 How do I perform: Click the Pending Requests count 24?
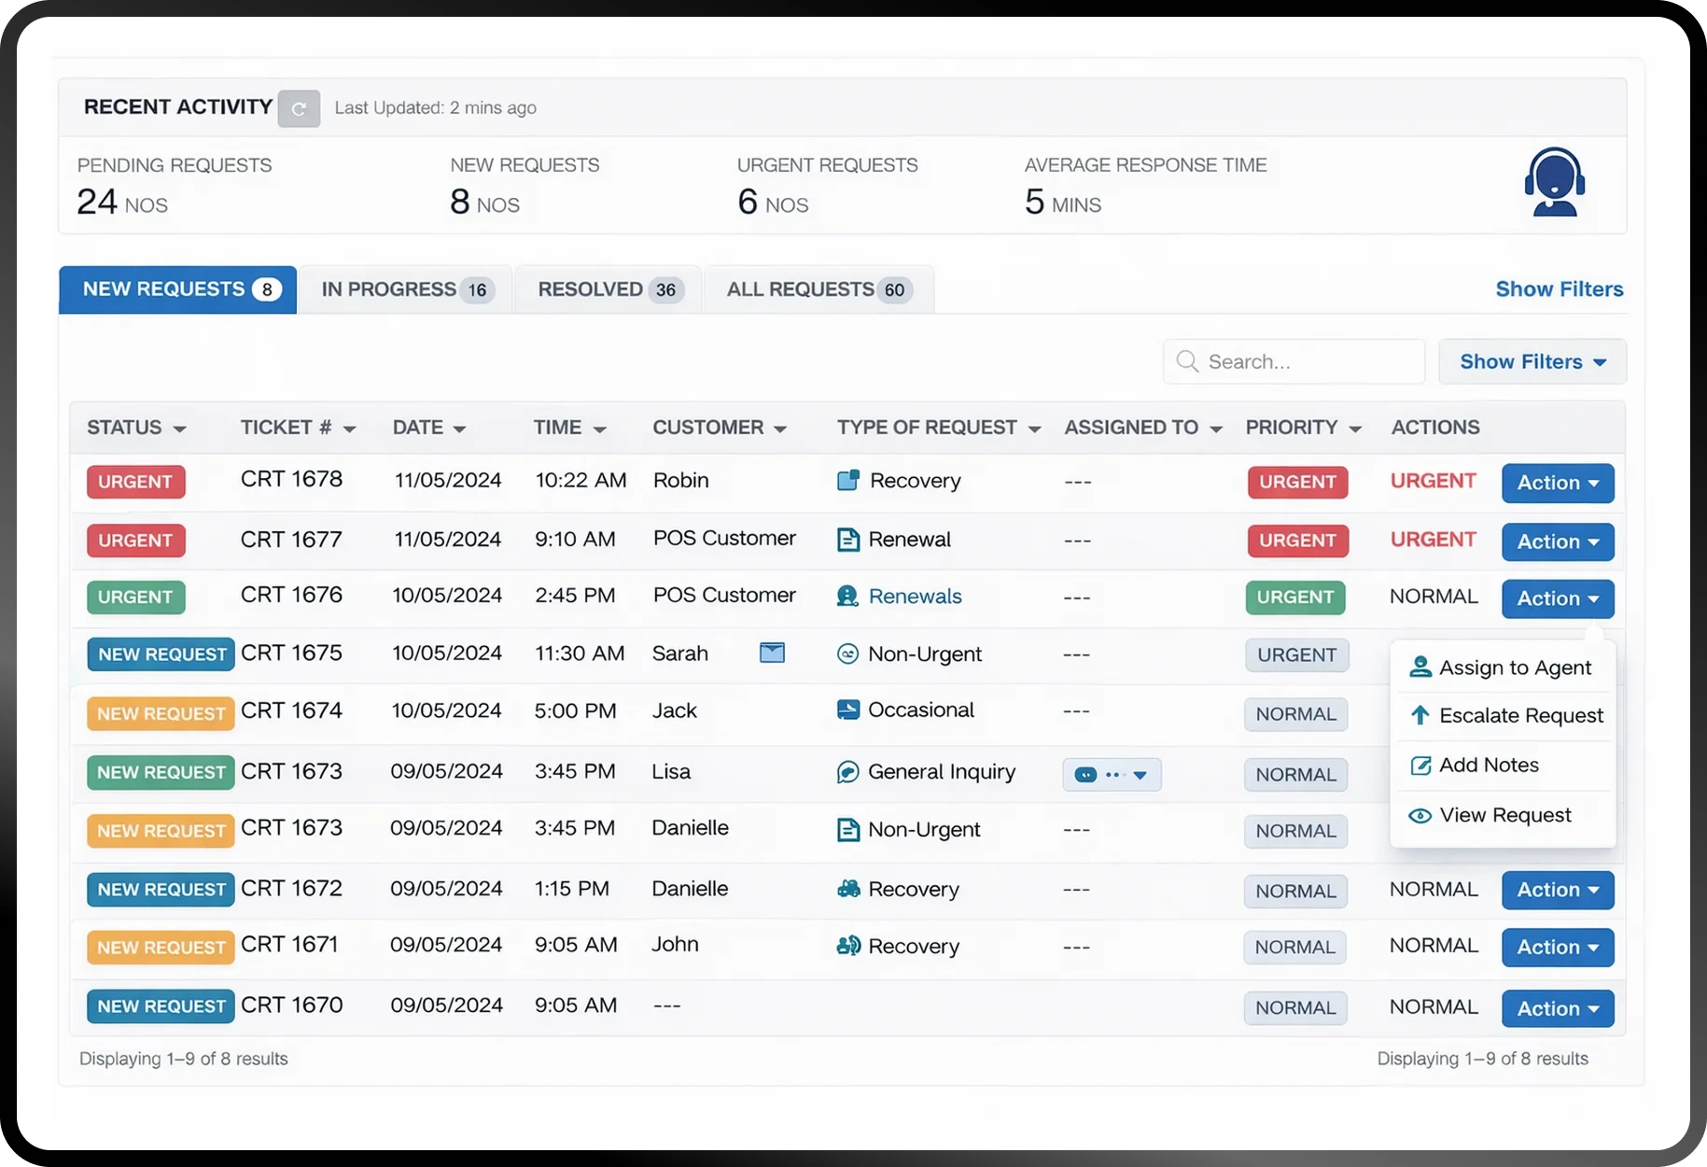97,202
